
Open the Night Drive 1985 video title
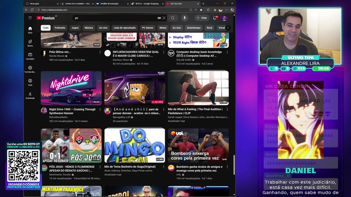72,111
